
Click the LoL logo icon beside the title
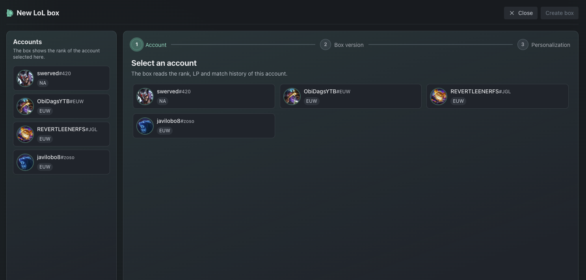coord(10,13)
